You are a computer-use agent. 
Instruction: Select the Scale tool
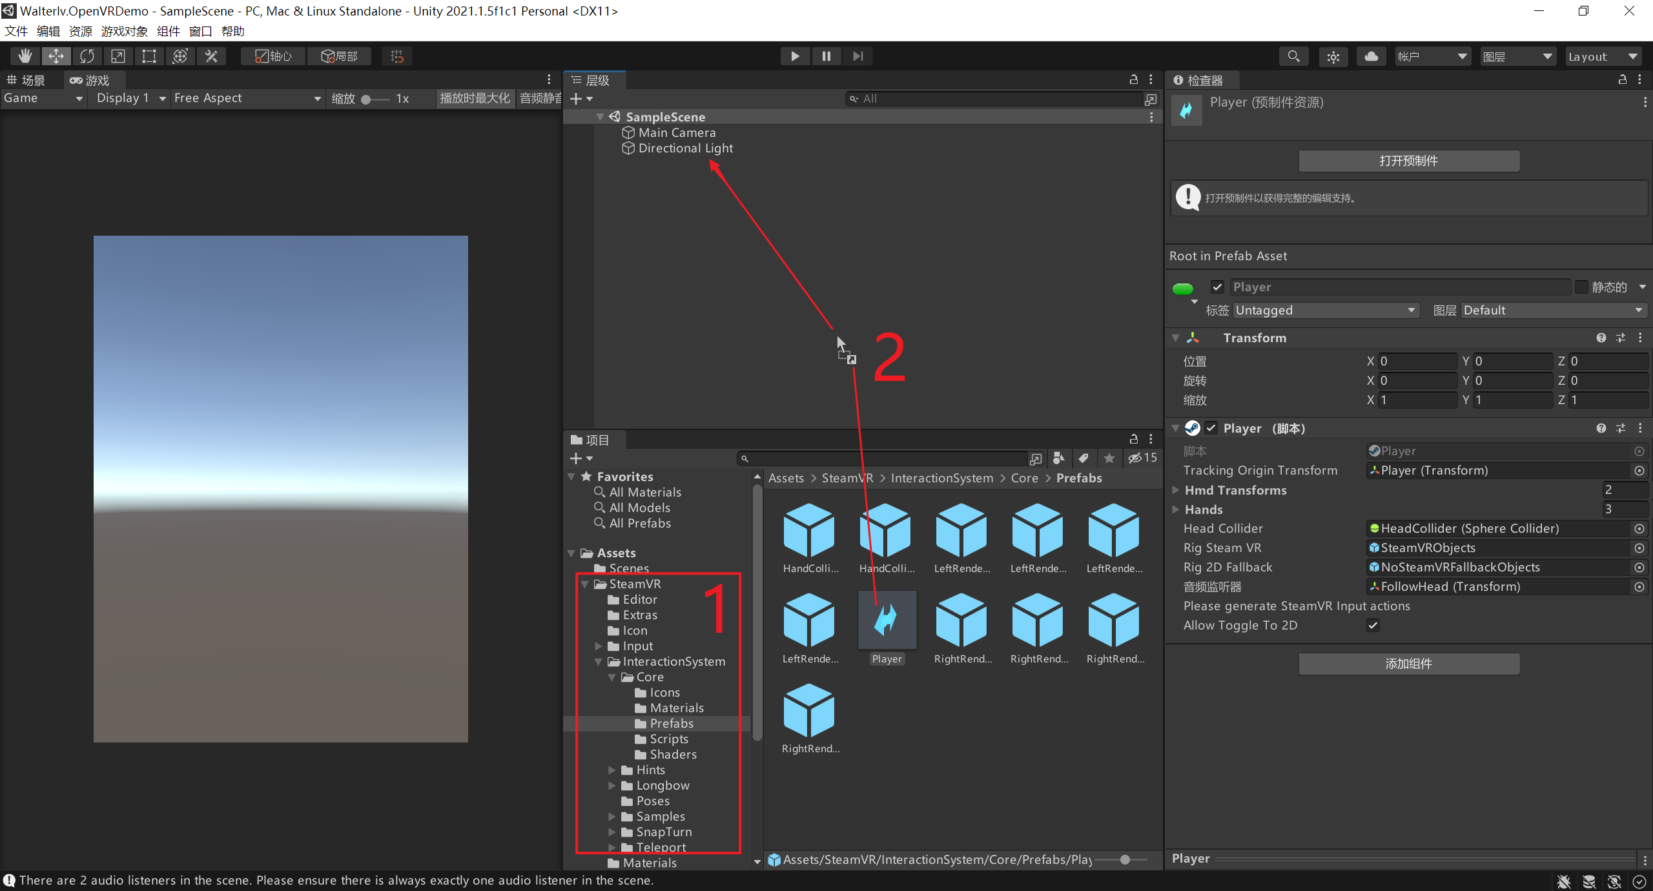tap(118, 56)
